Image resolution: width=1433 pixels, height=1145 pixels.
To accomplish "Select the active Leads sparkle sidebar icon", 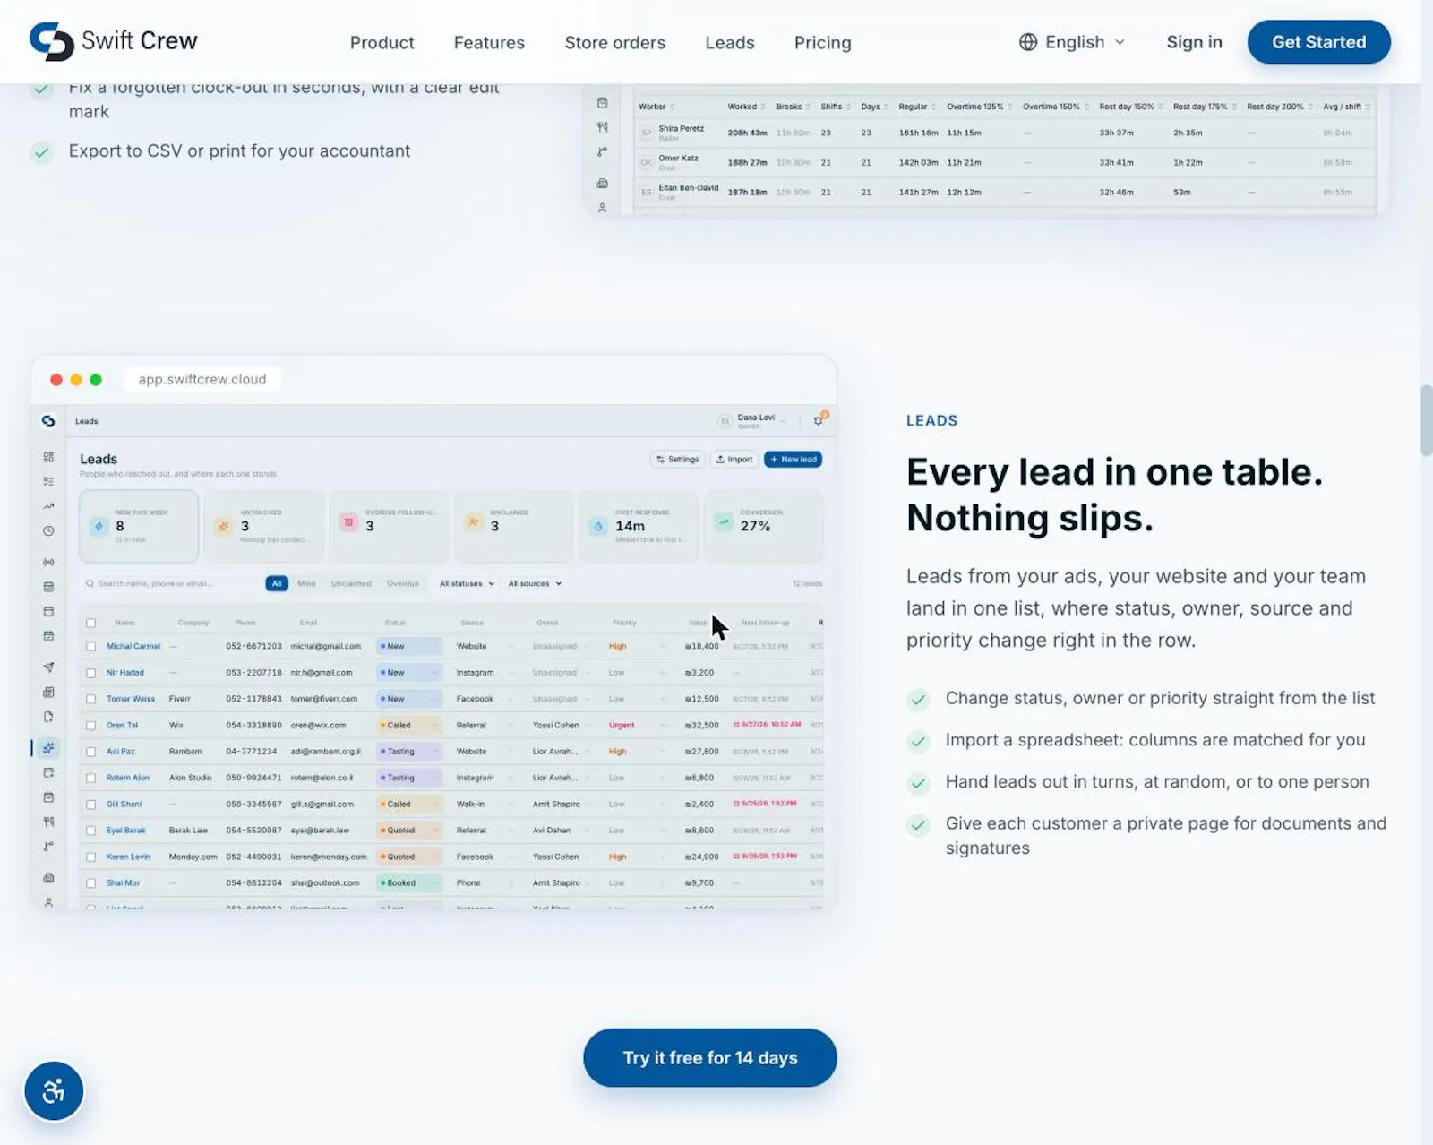I will 48,747.
